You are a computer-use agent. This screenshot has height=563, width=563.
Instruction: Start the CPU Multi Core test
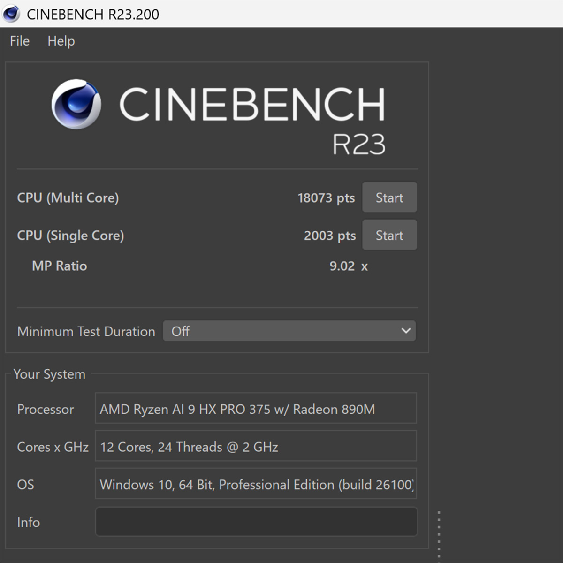389,198
